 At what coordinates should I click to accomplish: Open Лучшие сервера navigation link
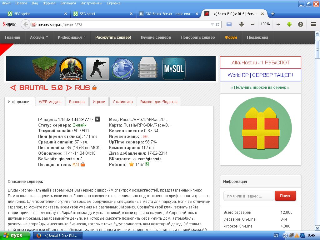point(156,37)
